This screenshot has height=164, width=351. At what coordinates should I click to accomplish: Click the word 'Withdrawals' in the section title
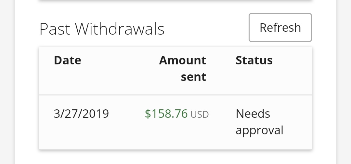[120, 29]
